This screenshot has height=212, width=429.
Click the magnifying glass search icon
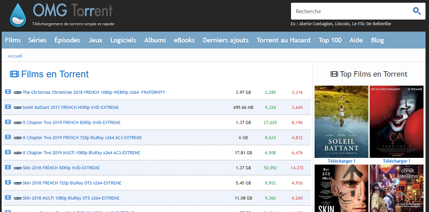pyautogui.click(x=417, y=11)
